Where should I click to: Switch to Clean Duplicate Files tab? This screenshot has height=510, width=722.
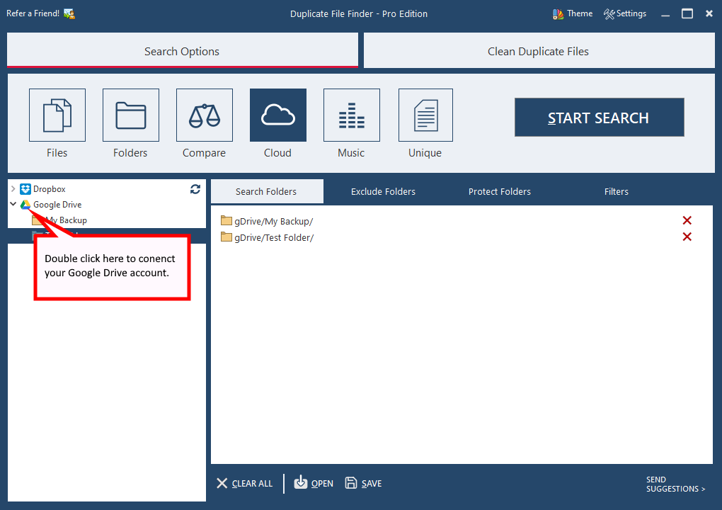click(x=539, y=50)
